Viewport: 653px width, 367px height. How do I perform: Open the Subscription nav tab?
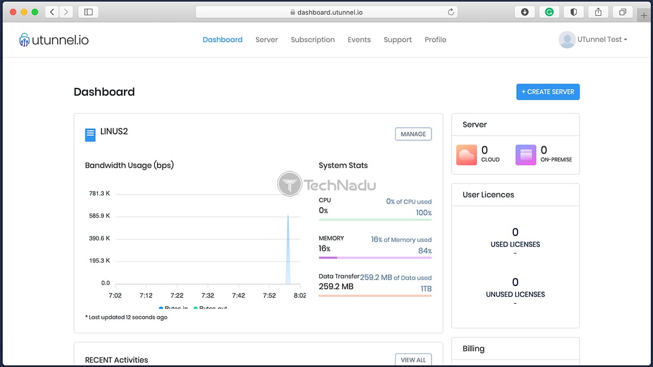tap(313, 40)
